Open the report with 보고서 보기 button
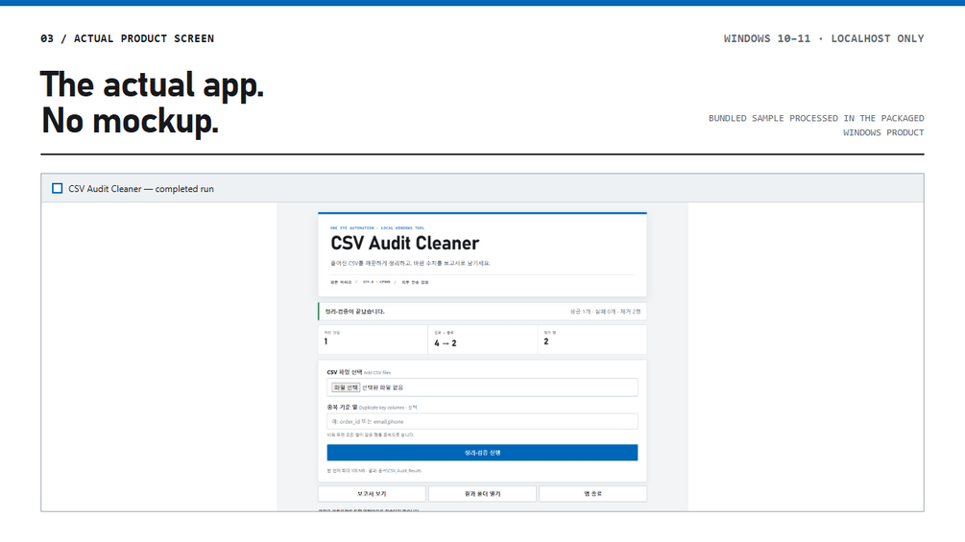This screenshot has width=965, height=542. [372, 493]
